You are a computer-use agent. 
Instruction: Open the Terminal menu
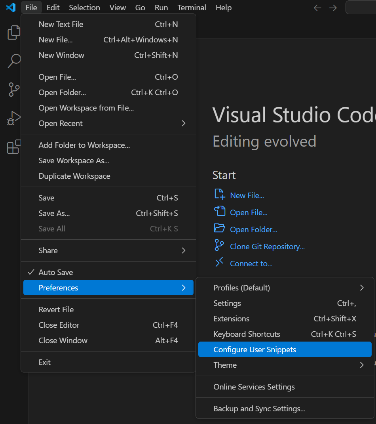192,8
